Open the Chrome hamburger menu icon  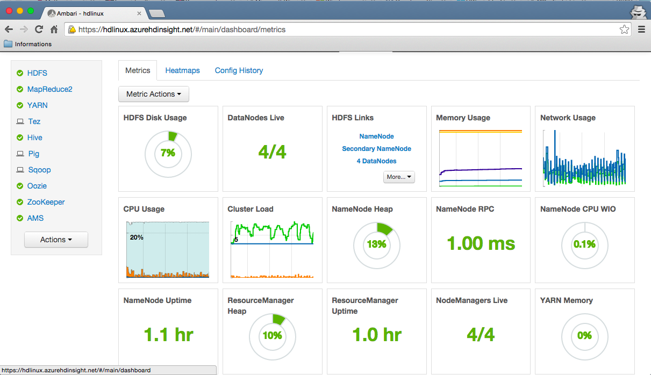click(641, 30)
